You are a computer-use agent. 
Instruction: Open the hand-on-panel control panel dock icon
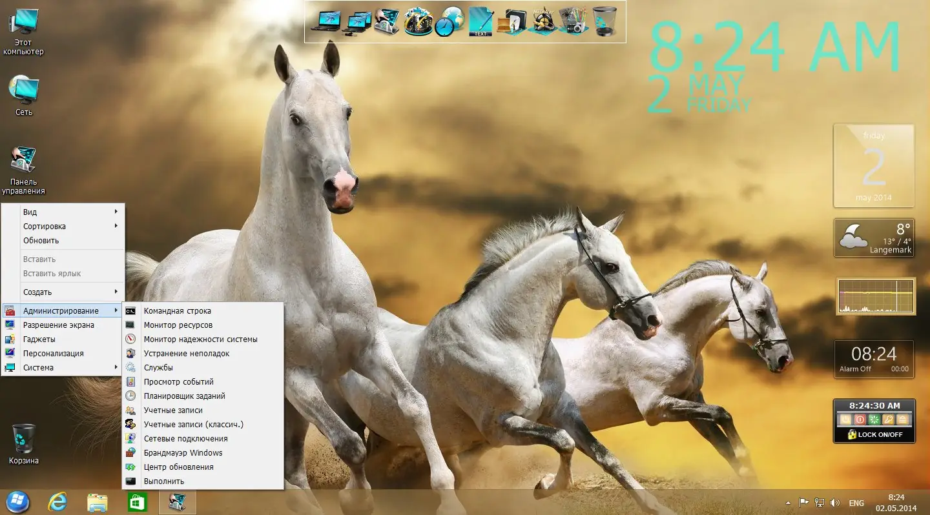coord(387,21)
